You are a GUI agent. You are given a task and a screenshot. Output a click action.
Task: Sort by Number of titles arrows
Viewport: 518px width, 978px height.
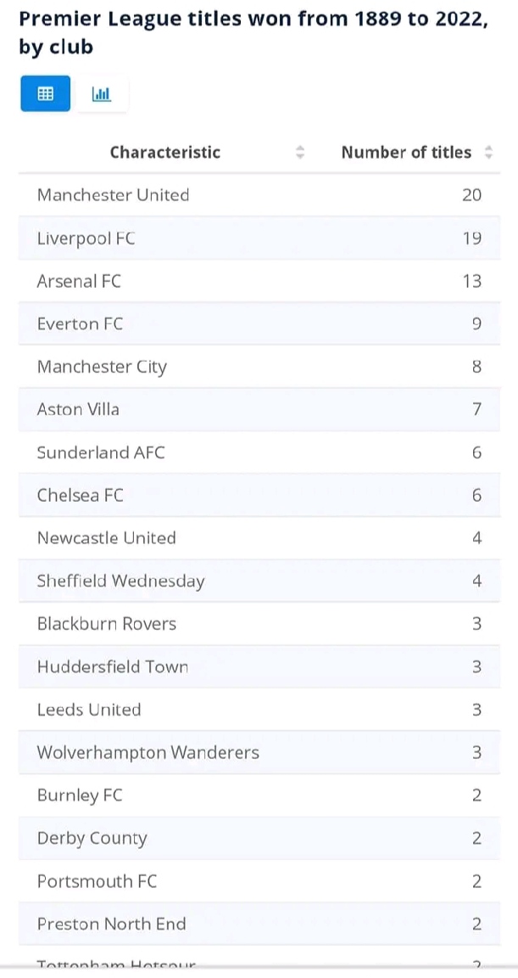[488, 152]
